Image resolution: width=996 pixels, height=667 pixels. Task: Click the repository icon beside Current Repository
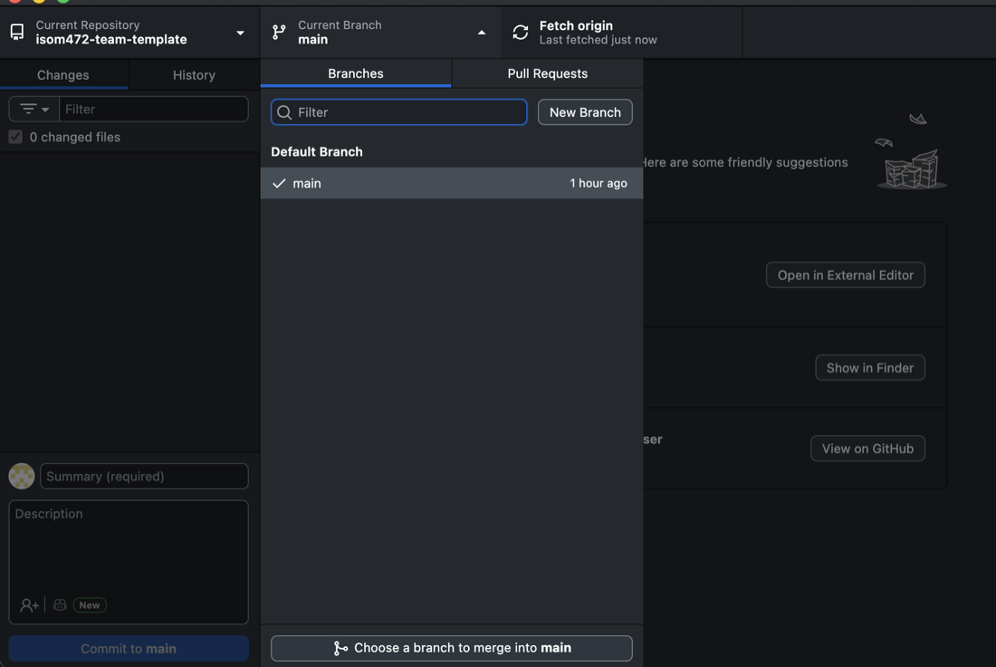17,33
